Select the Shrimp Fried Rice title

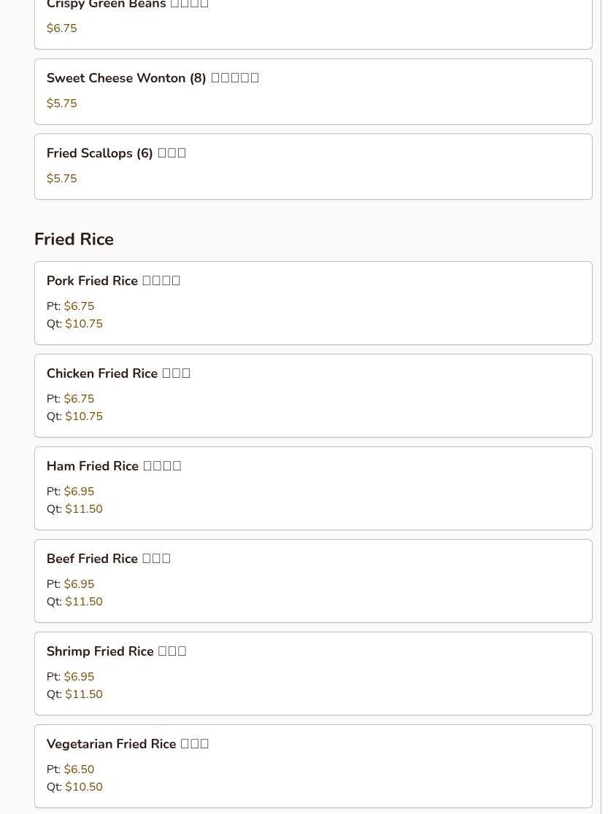pos(116,651)
